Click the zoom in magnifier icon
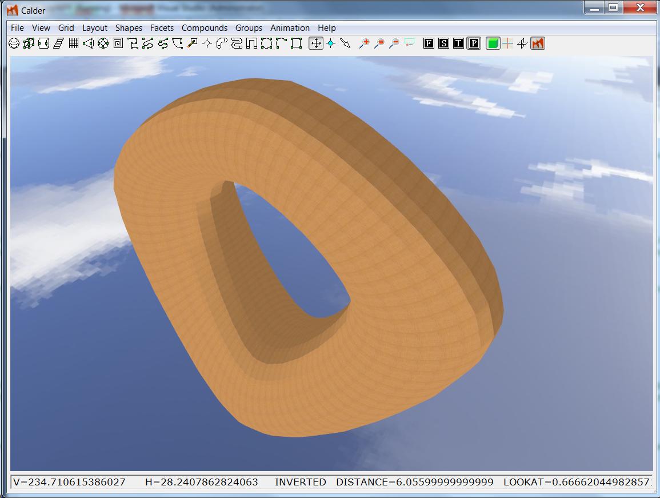Image resolution: width=660 pixels, height=498 pixels. [x=364, y=43]
